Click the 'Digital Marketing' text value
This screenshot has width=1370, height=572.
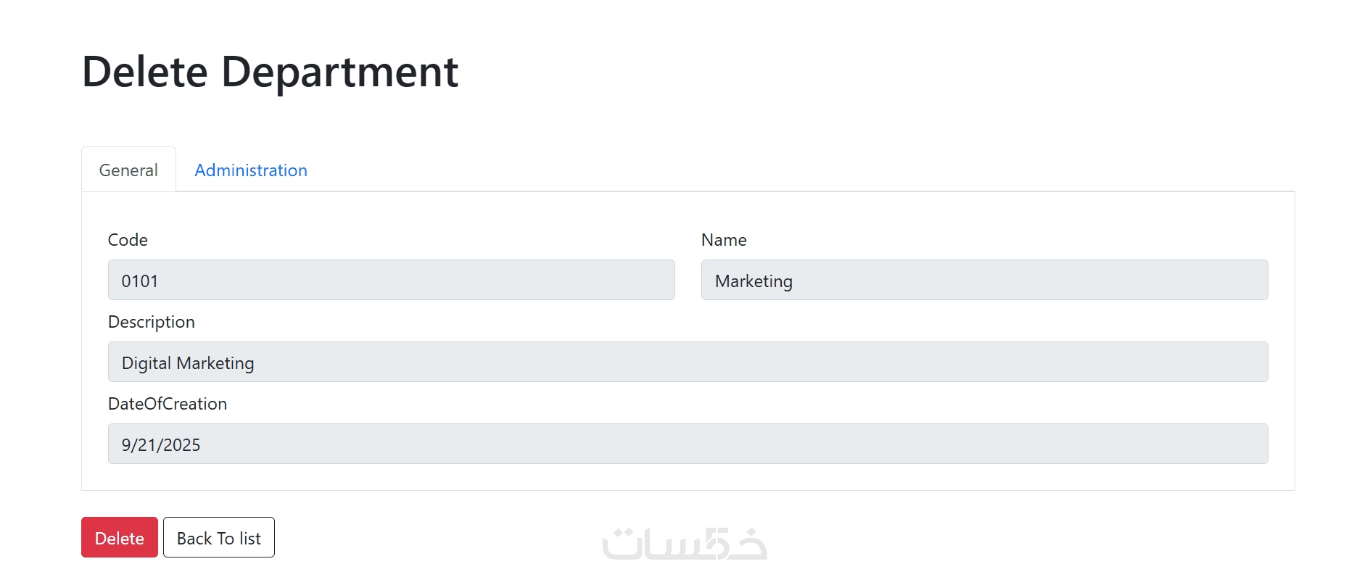point(188,363)
